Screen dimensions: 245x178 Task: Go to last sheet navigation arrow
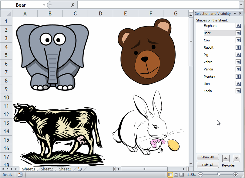pyautogui.click(x=16, y=169)
